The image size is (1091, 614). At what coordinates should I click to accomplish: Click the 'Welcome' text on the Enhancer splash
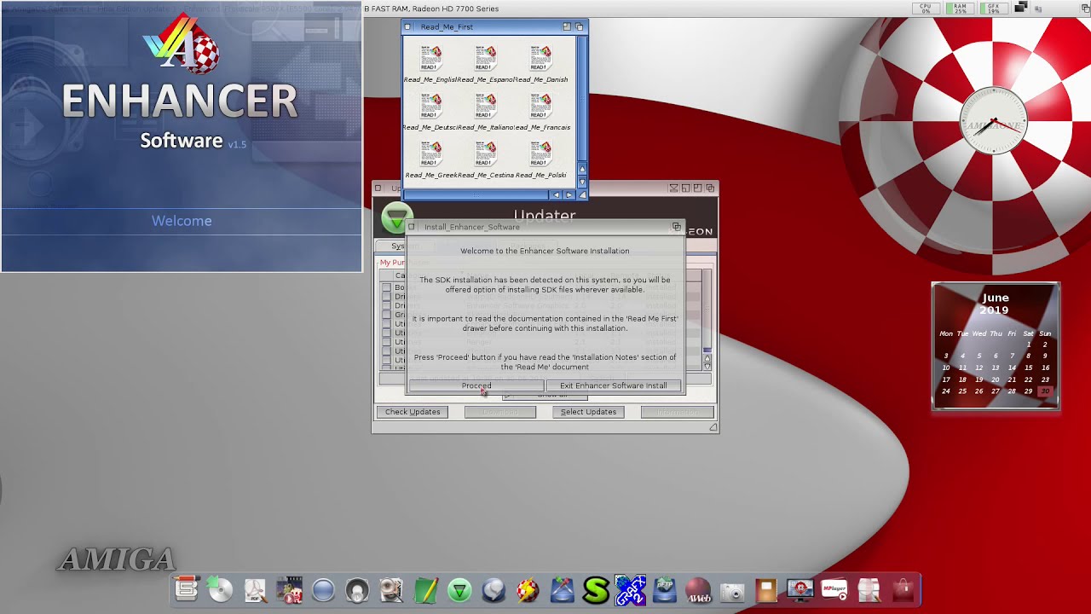182,221
